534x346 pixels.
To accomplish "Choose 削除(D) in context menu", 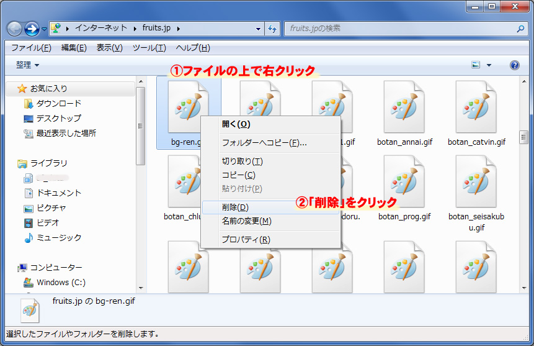I will [271, 207].
